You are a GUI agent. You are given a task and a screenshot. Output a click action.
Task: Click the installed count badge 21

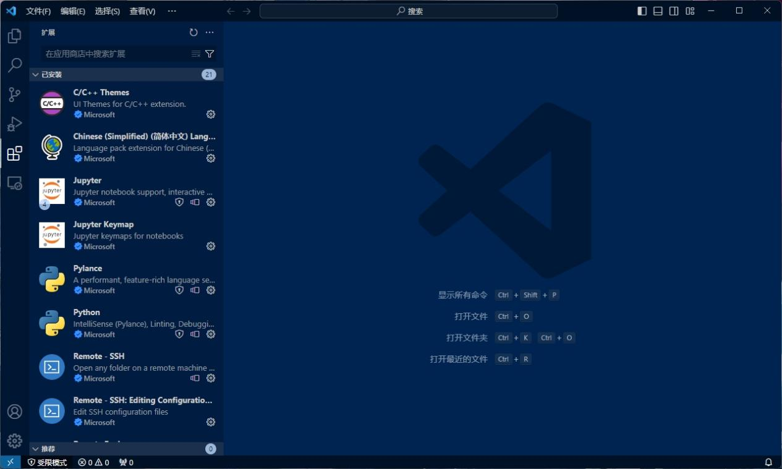tap(209, 75)
